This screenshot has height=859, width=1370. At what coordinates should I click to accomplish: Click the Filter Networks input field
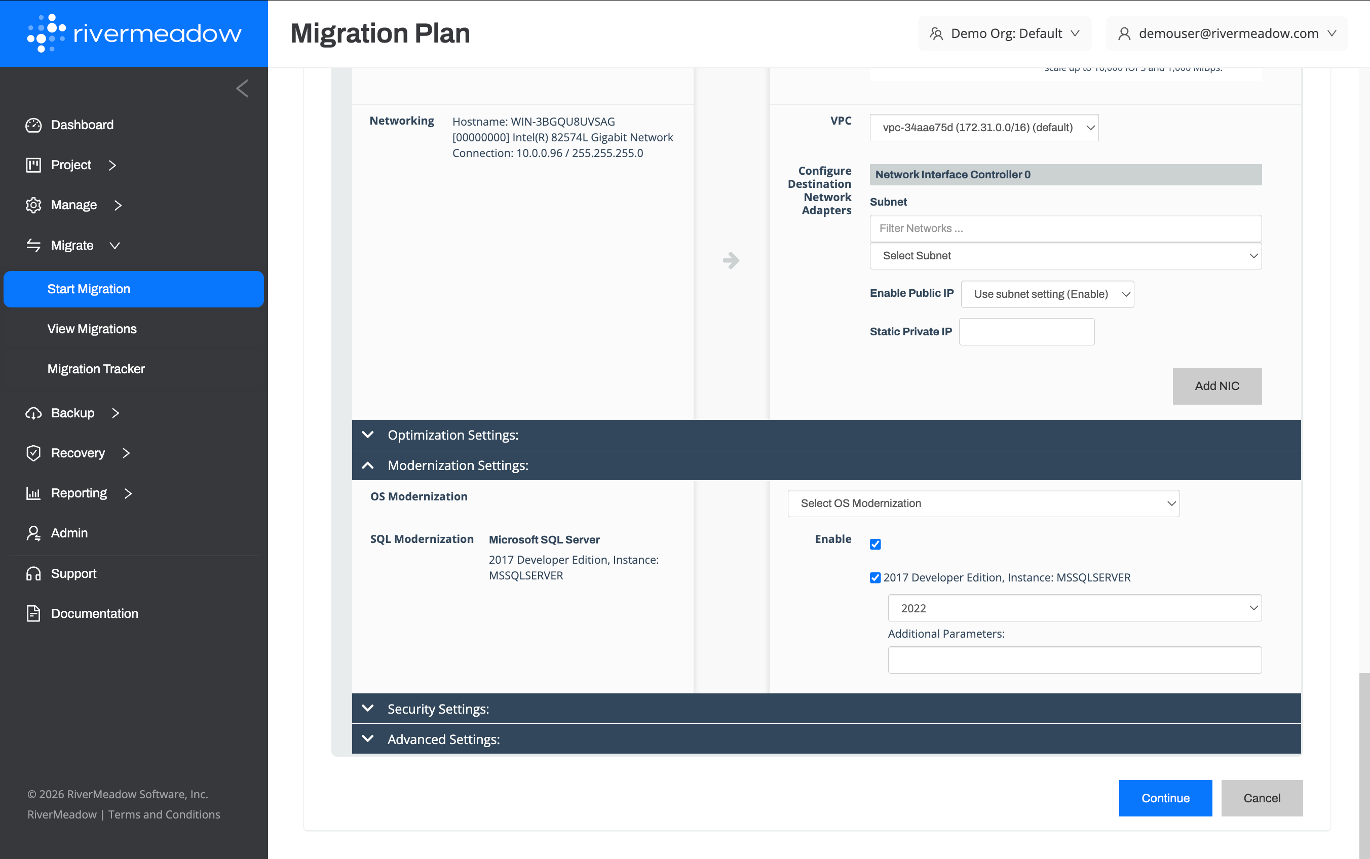pyautogui.click(x=1065, y=228)
